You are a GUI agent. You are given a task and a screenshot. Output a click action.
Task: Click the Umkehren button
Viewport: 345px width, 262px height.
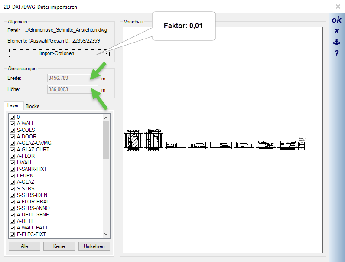tap(94, 246)
